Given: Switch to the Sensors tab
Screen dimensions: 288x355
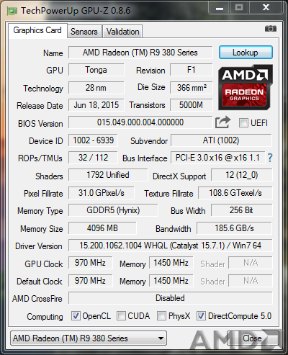Looking at the screenshot, I should pos(84,32).
